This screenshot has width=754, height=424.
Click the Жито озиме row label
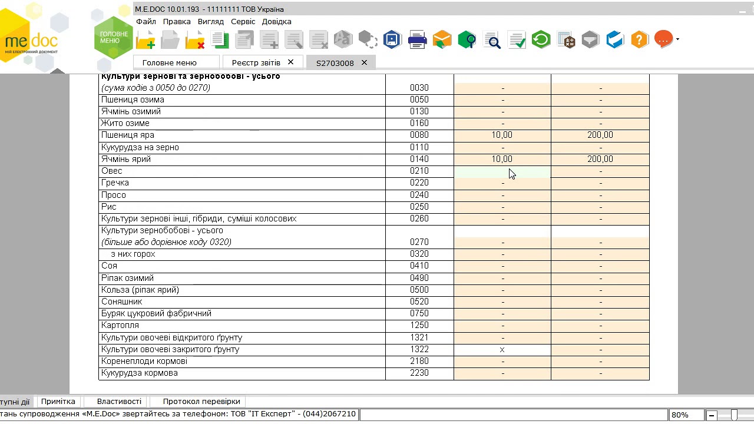[125, 123]
